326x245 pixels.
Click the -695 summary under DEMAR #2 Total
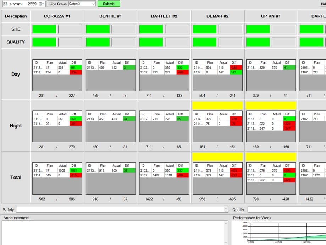(x=232, y=199)
